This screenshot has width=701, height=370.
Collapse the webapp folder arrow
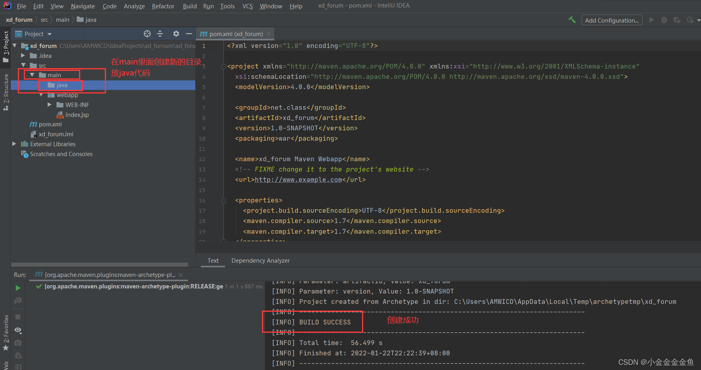coord(41,95)
